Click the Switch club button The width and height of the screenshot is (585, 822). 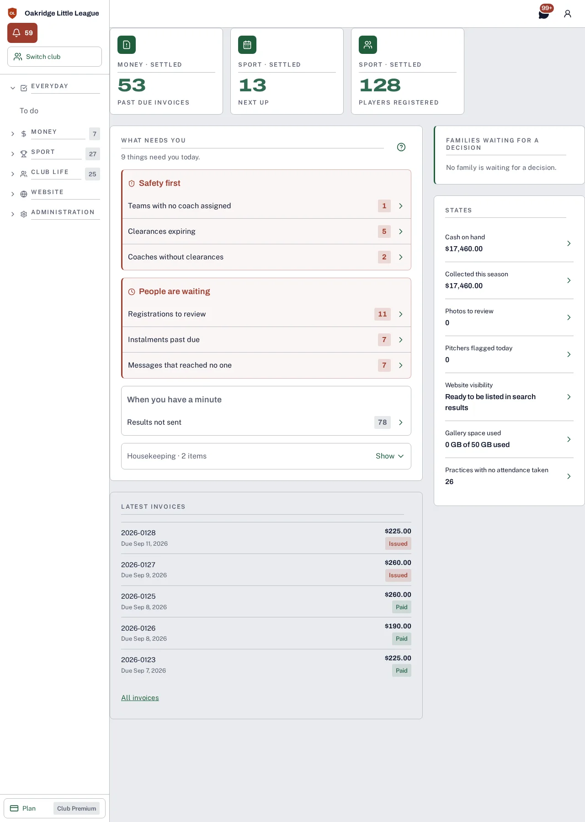[54, 57]
